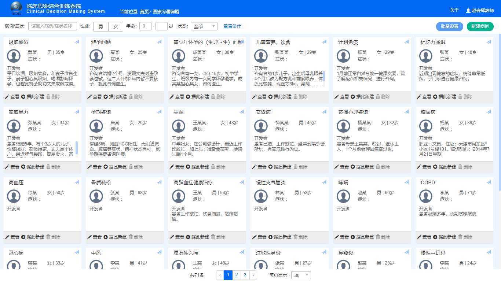Create a new case from 避孕问题
This screenshot has height=281, width=501.
point(115,97)
